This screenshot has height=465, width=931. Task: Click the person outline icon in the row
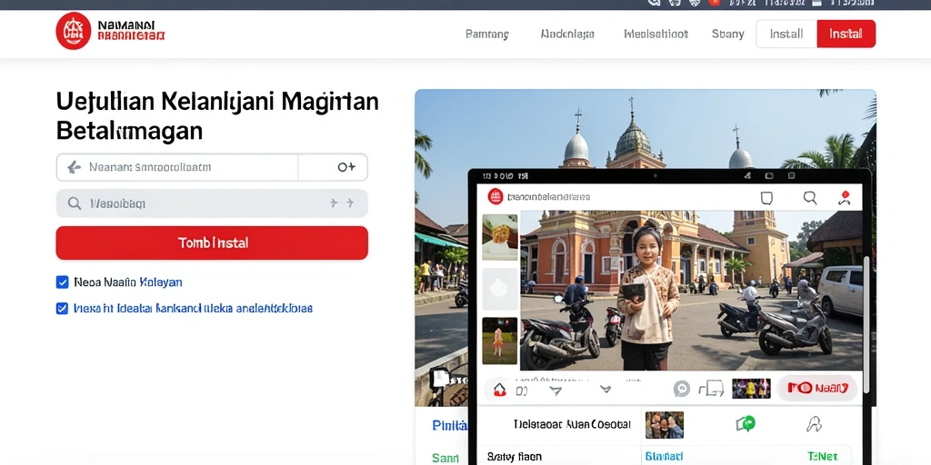pos(814,423)
